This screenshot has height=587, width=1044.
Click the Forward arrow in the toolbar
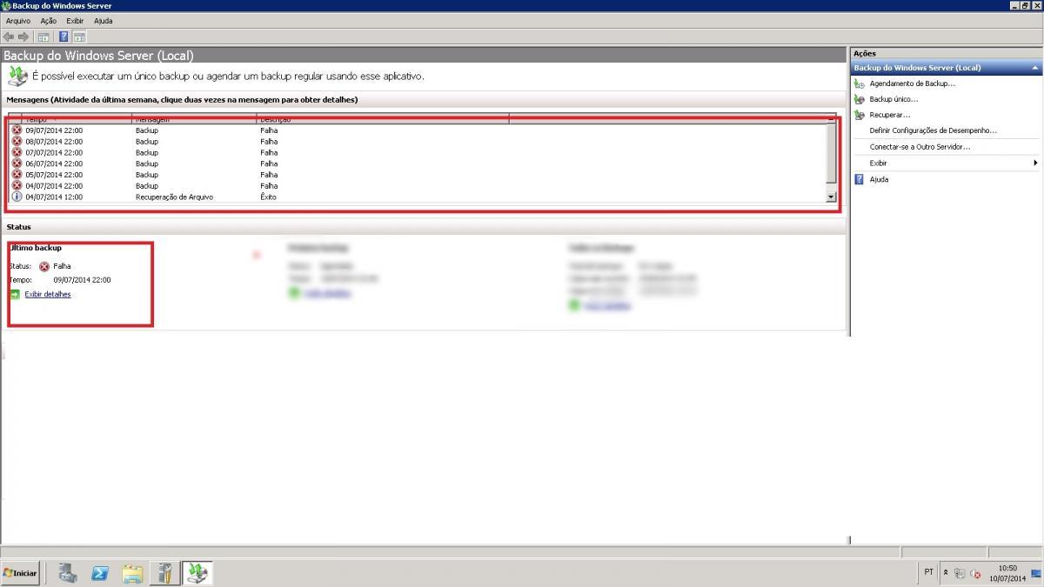coord(23,37)
